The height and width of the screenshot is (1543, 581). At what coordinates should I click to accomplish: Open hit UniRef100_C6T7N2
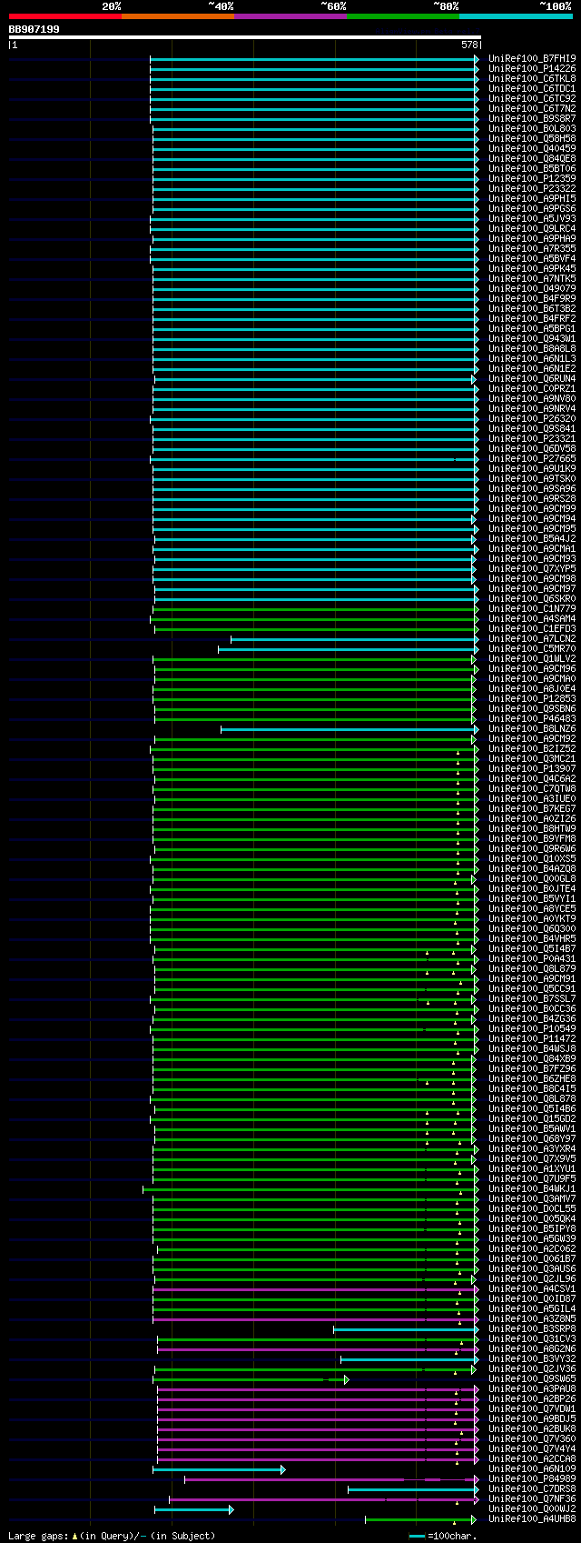(532, 108)
